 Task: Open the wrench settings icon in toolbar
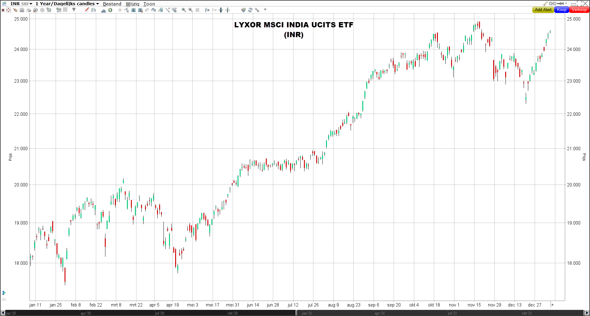(x=257, y=10)
